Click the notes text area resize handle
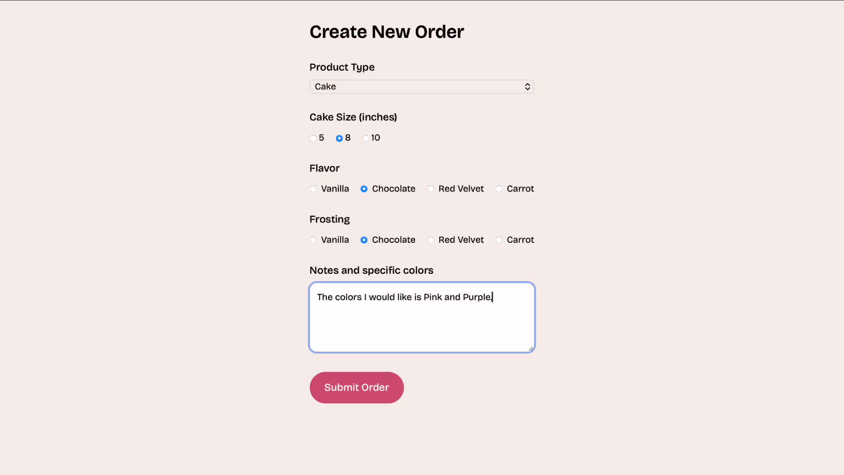Screen dimensions: 844x475 point(530,348)
